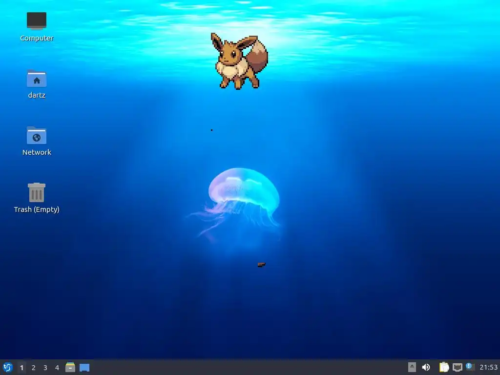Screen dimensions: 500x375
Task: Open the 21:53 panel clock
Action: point(488,368)
